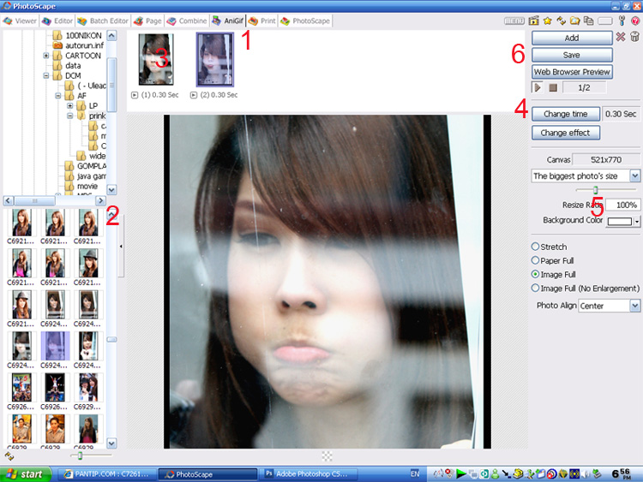
Task: Switch to the Viewer tab
Action: point(20,21)
